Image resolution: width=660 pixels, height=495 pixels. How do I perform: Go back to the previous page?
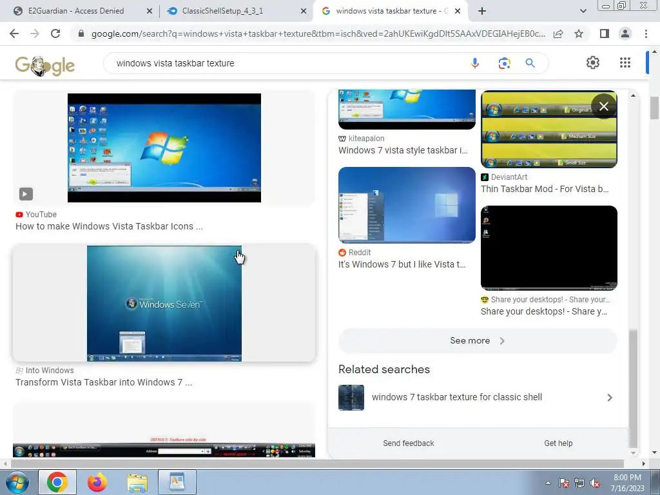click(14, 34)
